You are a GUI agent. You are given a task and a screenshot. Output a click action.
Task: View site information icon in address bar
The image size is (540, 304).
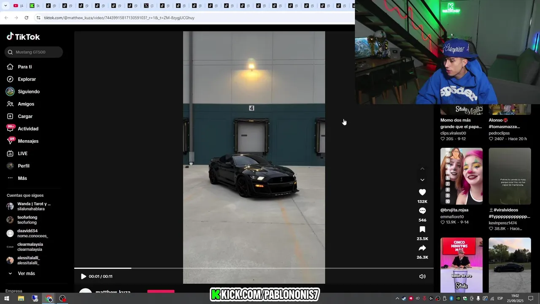click(38, 18)
